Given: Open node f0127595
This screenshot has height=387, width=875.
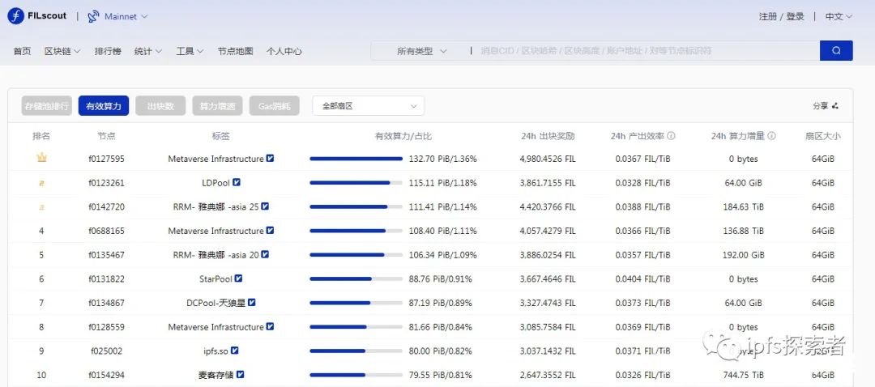Looking at the screenshot, I should pyautogui.click(x=107, y=159).
